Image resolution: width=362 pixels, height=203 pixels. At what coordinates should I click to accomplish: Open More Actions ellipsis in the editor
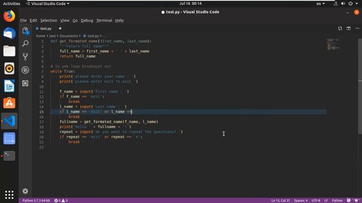(357, 29)
